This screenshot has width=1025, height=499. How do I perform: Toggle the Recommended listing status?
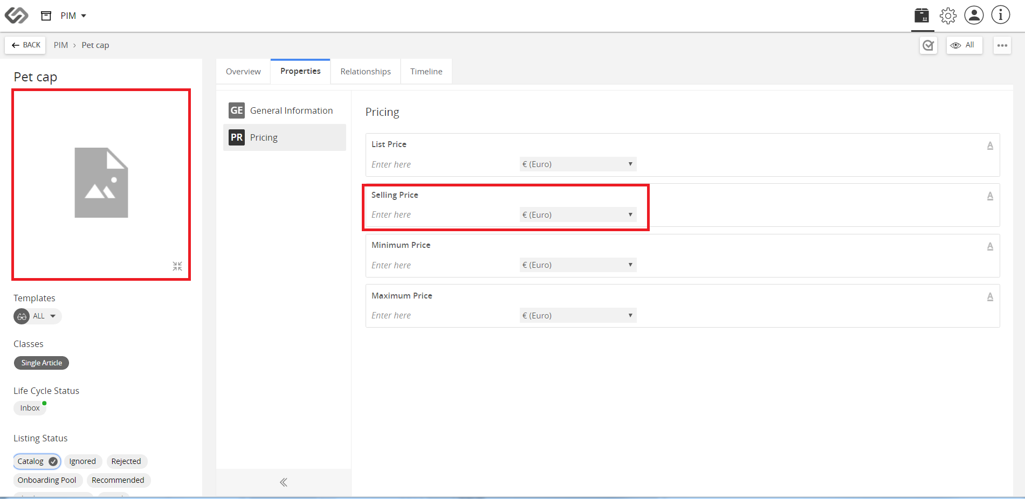tap(118, 480)
